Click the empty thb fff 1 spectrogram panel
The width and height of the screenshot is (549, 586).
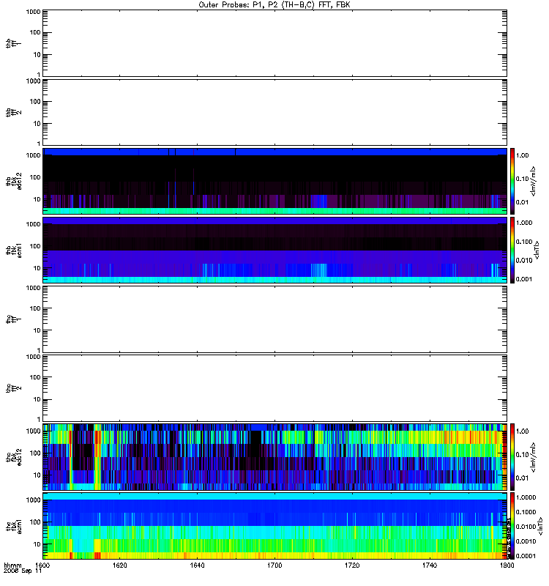tap(274, 43)
